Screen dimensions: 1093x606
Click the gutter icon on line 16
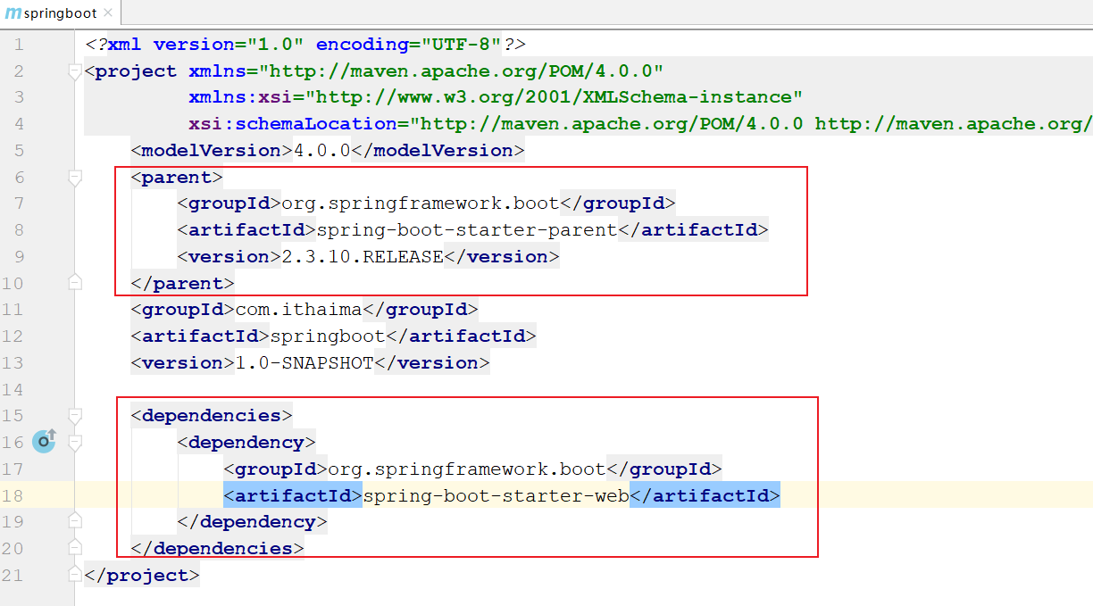click(45, 441)
